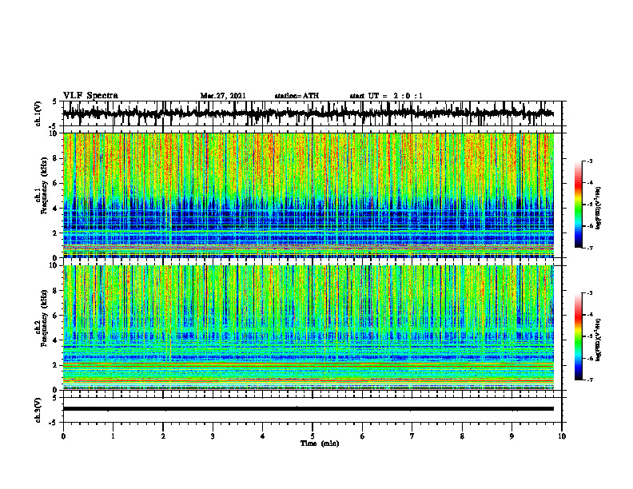Click the "-7" label on ch.2 color scale

coord(590,380)
